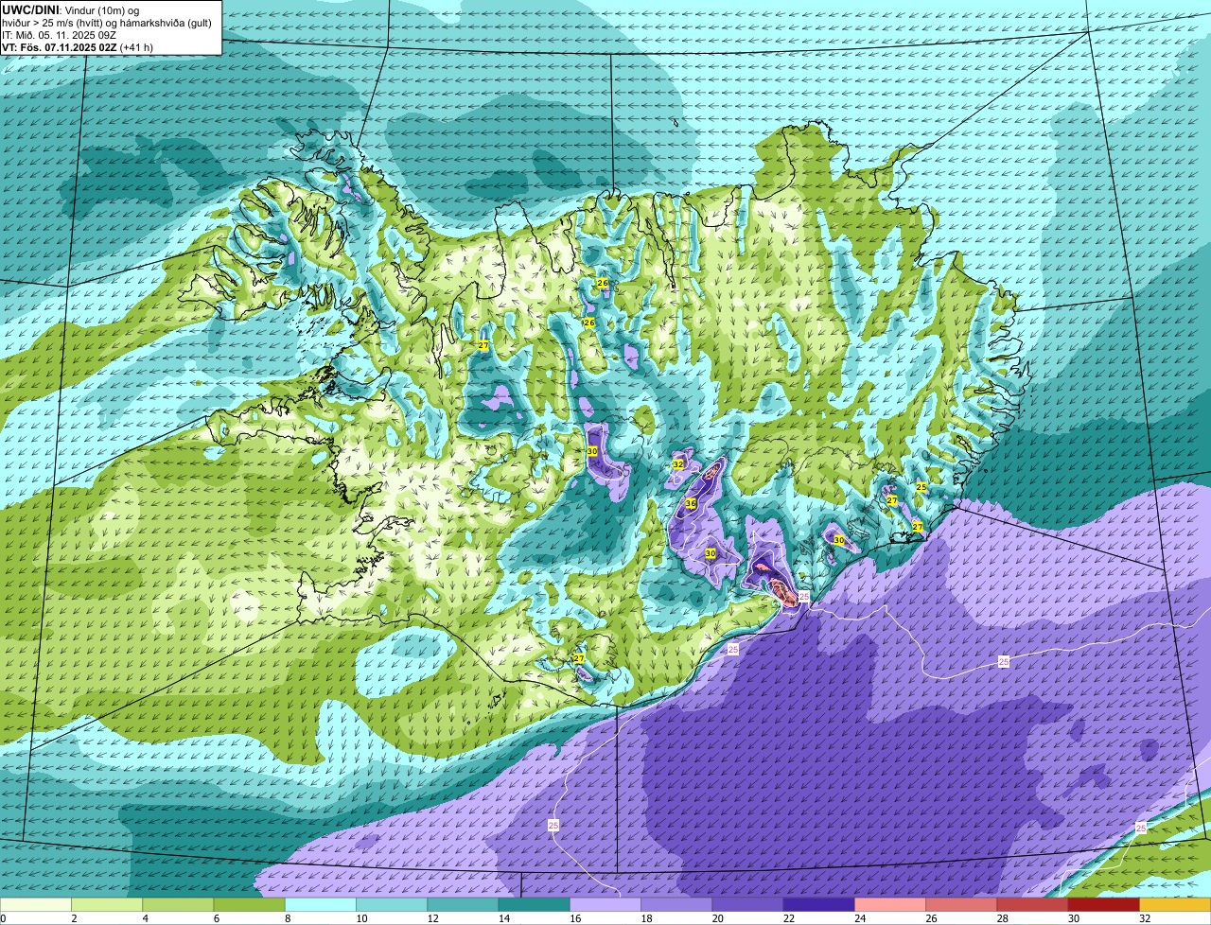Select the 24–26 m/s pink legend swatch
Image resolution: width=1211 pixels, height=925 pixels.
(890, 905)
